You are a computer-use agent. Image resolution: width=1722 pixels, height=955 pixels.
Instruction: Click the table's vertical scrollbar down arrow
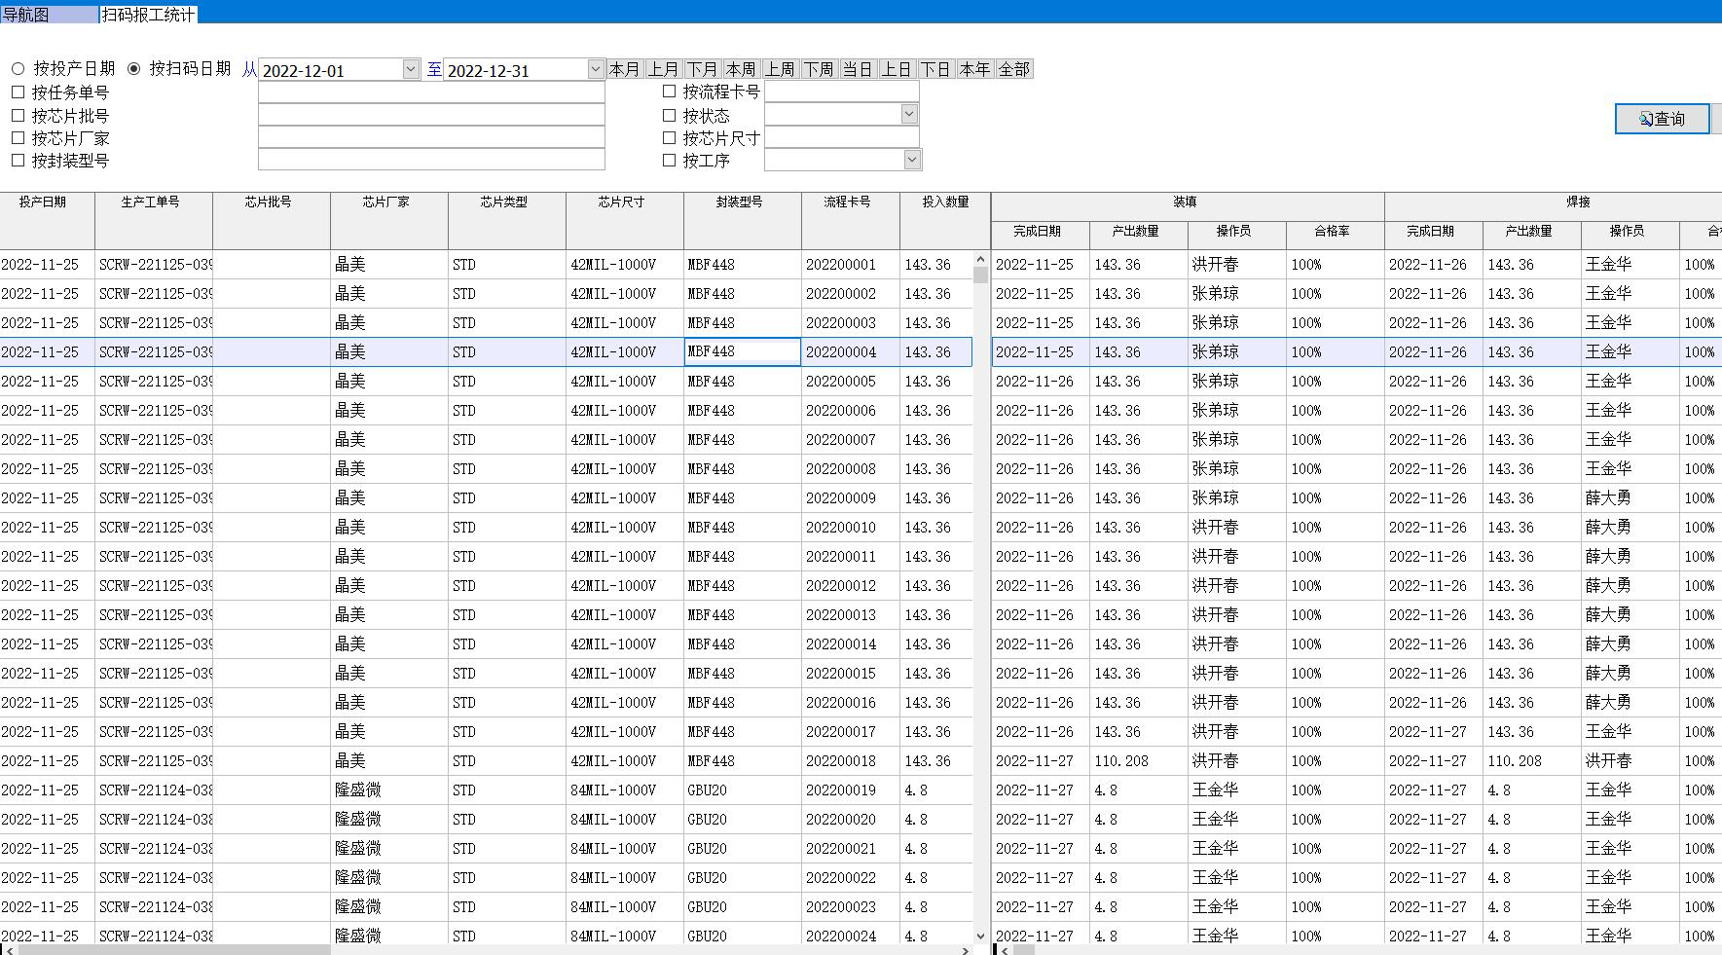[980, 936]
